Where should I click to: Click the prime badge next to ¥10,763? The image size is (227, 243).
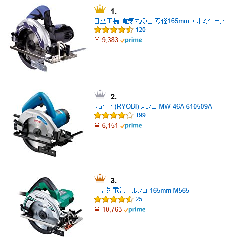coord(135,210)
